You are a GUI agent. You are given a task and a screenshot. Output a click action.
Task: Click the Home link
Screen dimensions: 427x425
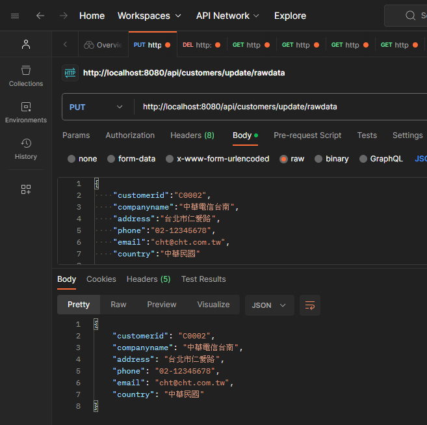tap(92, 16)
